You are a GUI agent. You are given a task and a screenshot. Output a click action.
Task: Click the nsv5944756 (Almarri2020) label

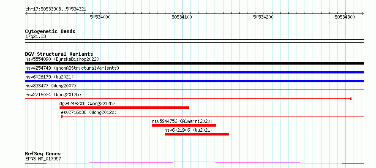point(182,121)
